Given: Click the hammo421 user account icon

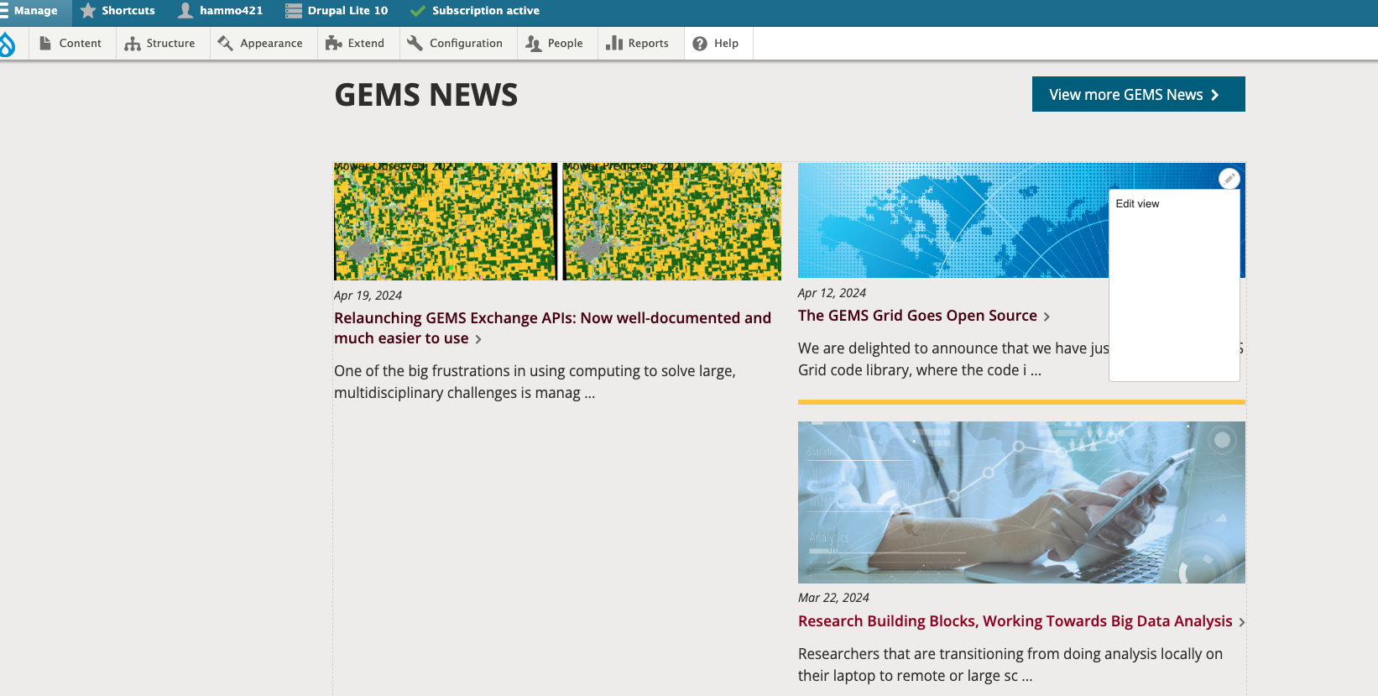Looking at the screenshot, I should coord(185,11).
